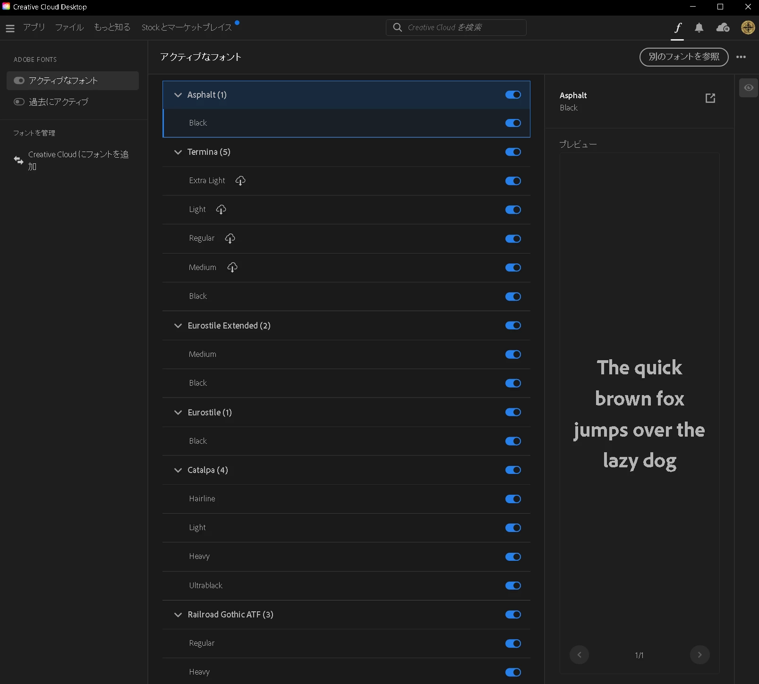Select the Railroad Gothic ATF Heavy row
Viewport: 759px width, 684px height.
point(346,672)
